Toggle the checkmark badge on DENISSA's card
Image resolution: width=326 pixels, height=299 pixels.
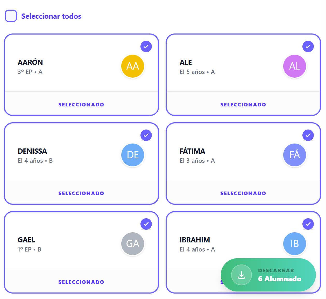[146, 135]
